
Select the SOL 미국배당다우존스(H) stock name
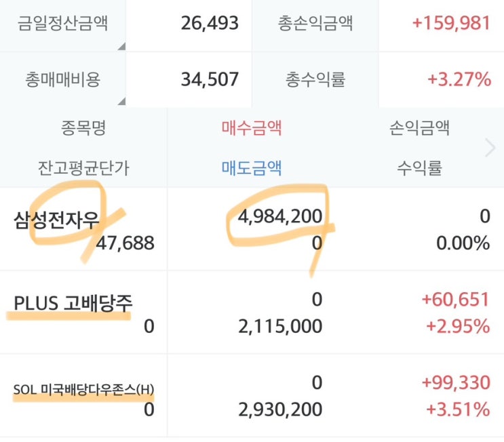pos(84,389)
